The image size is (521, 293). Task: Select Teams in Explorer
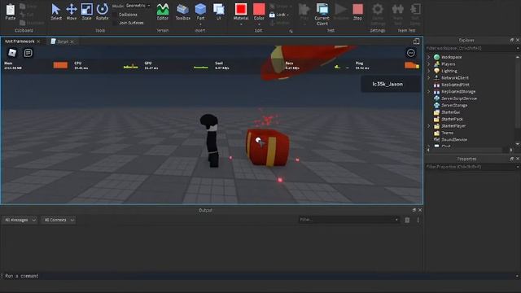coord(447,133)
